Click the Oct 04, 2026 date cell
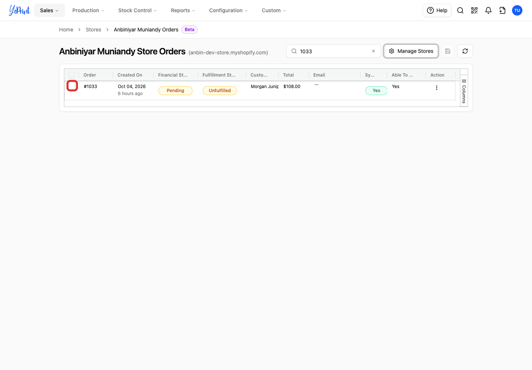 [132, 87]
